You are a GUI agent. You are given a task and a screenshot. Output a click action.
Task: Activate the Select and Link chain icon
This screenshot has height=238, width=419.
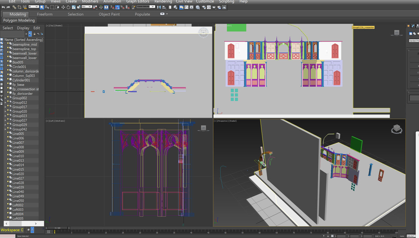pyautogui.click(x=14, y=7)
